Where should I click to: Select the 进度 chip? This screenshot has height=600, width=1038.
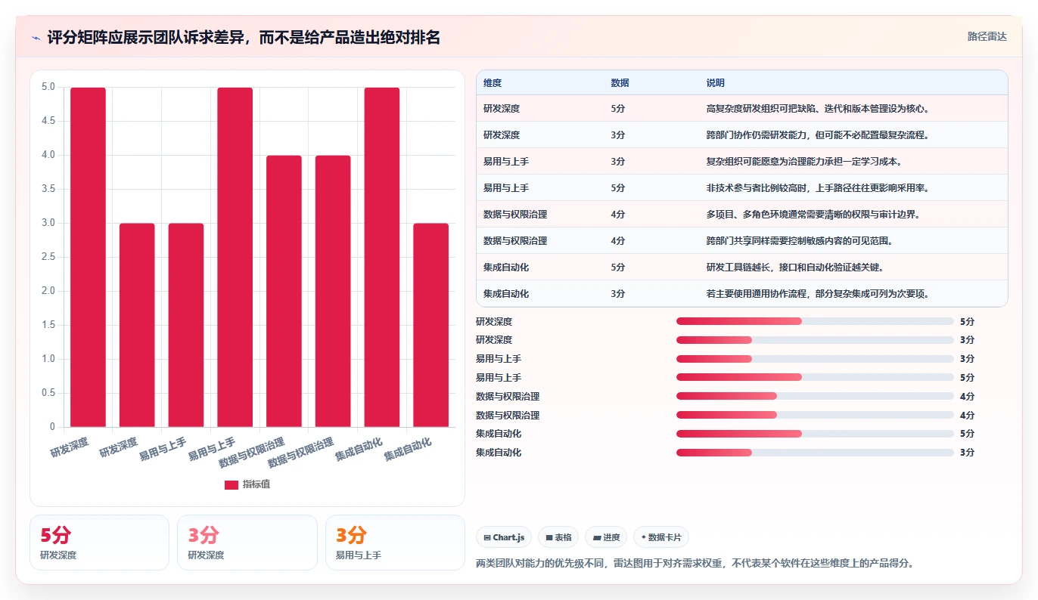click(x=606, y=537)
